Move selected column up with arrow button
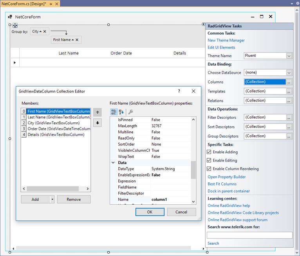300x256 pixels. [98, 112]
